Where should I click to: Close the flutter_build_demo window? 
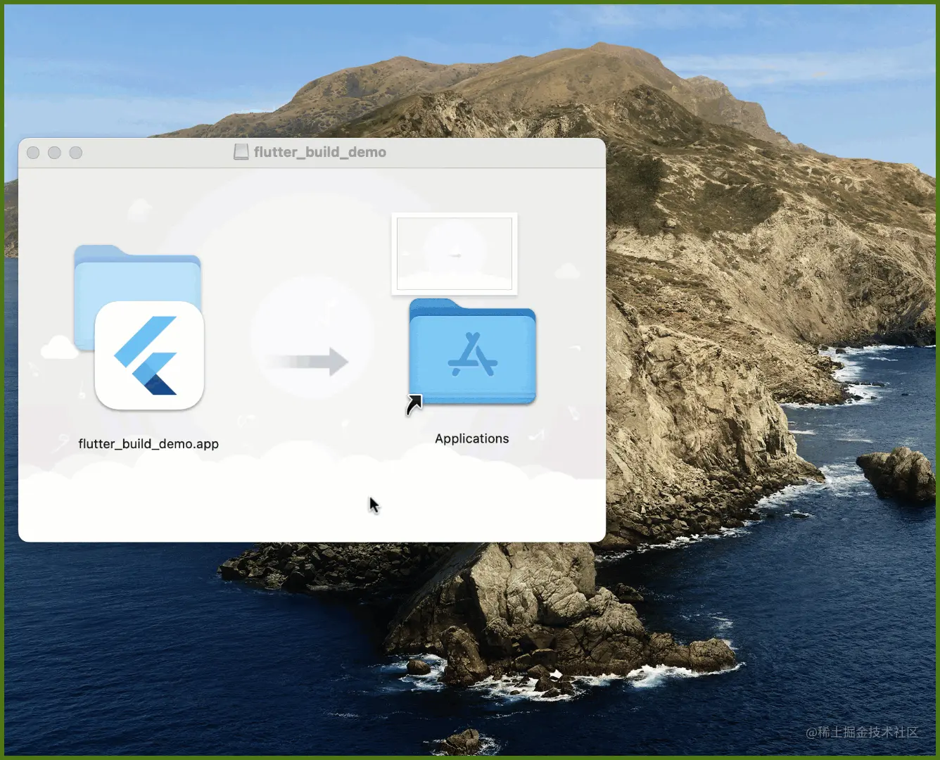click(33, 153)
